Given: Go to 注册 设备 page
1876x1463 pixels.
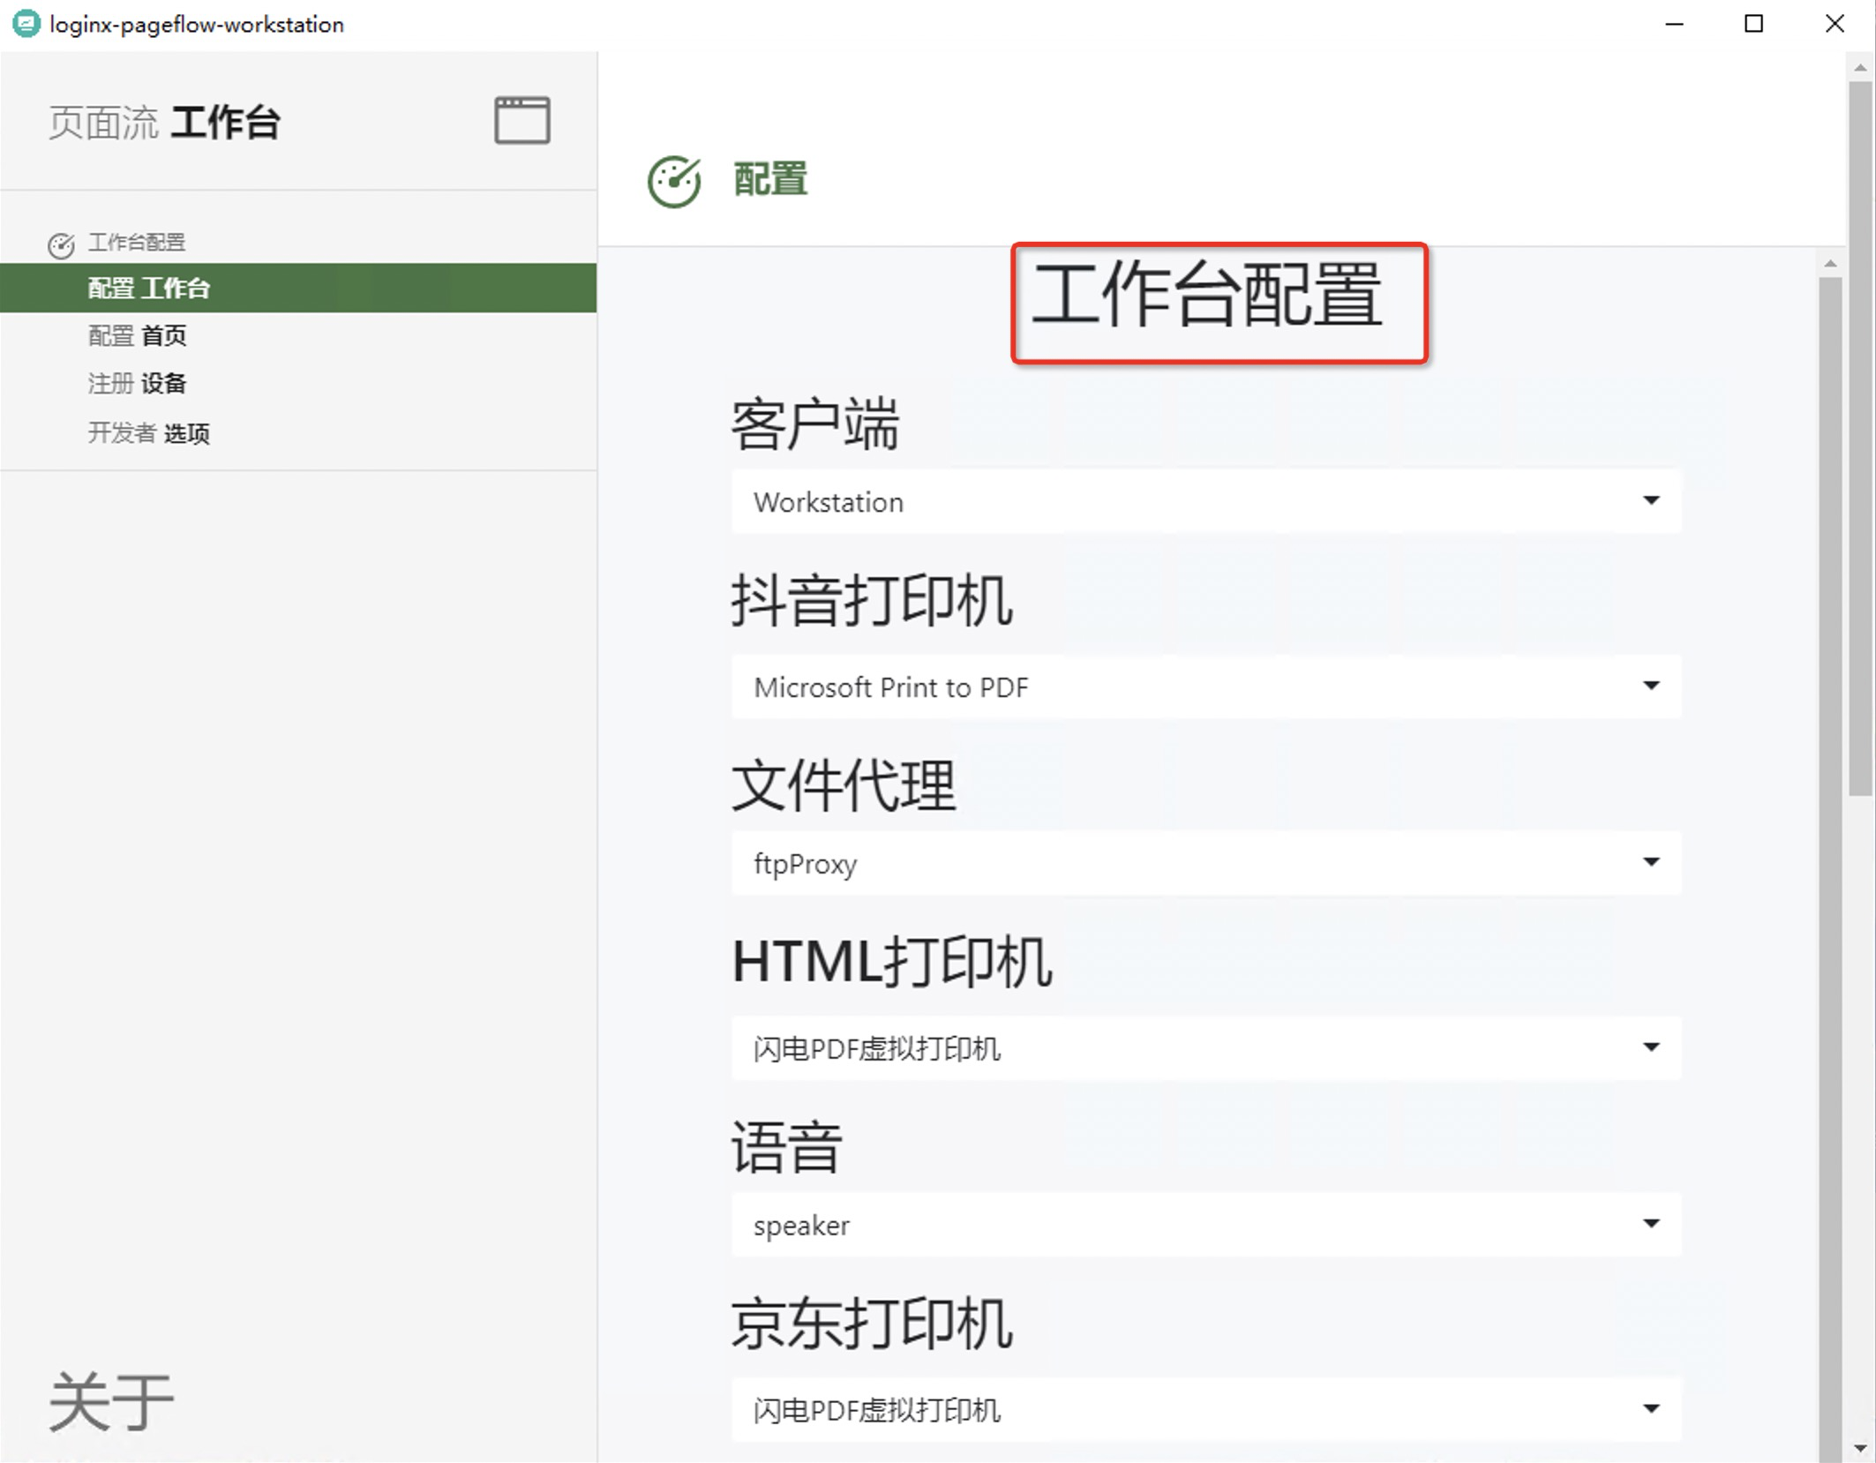Looking at the screenshot, I should (x=137, y=384).
